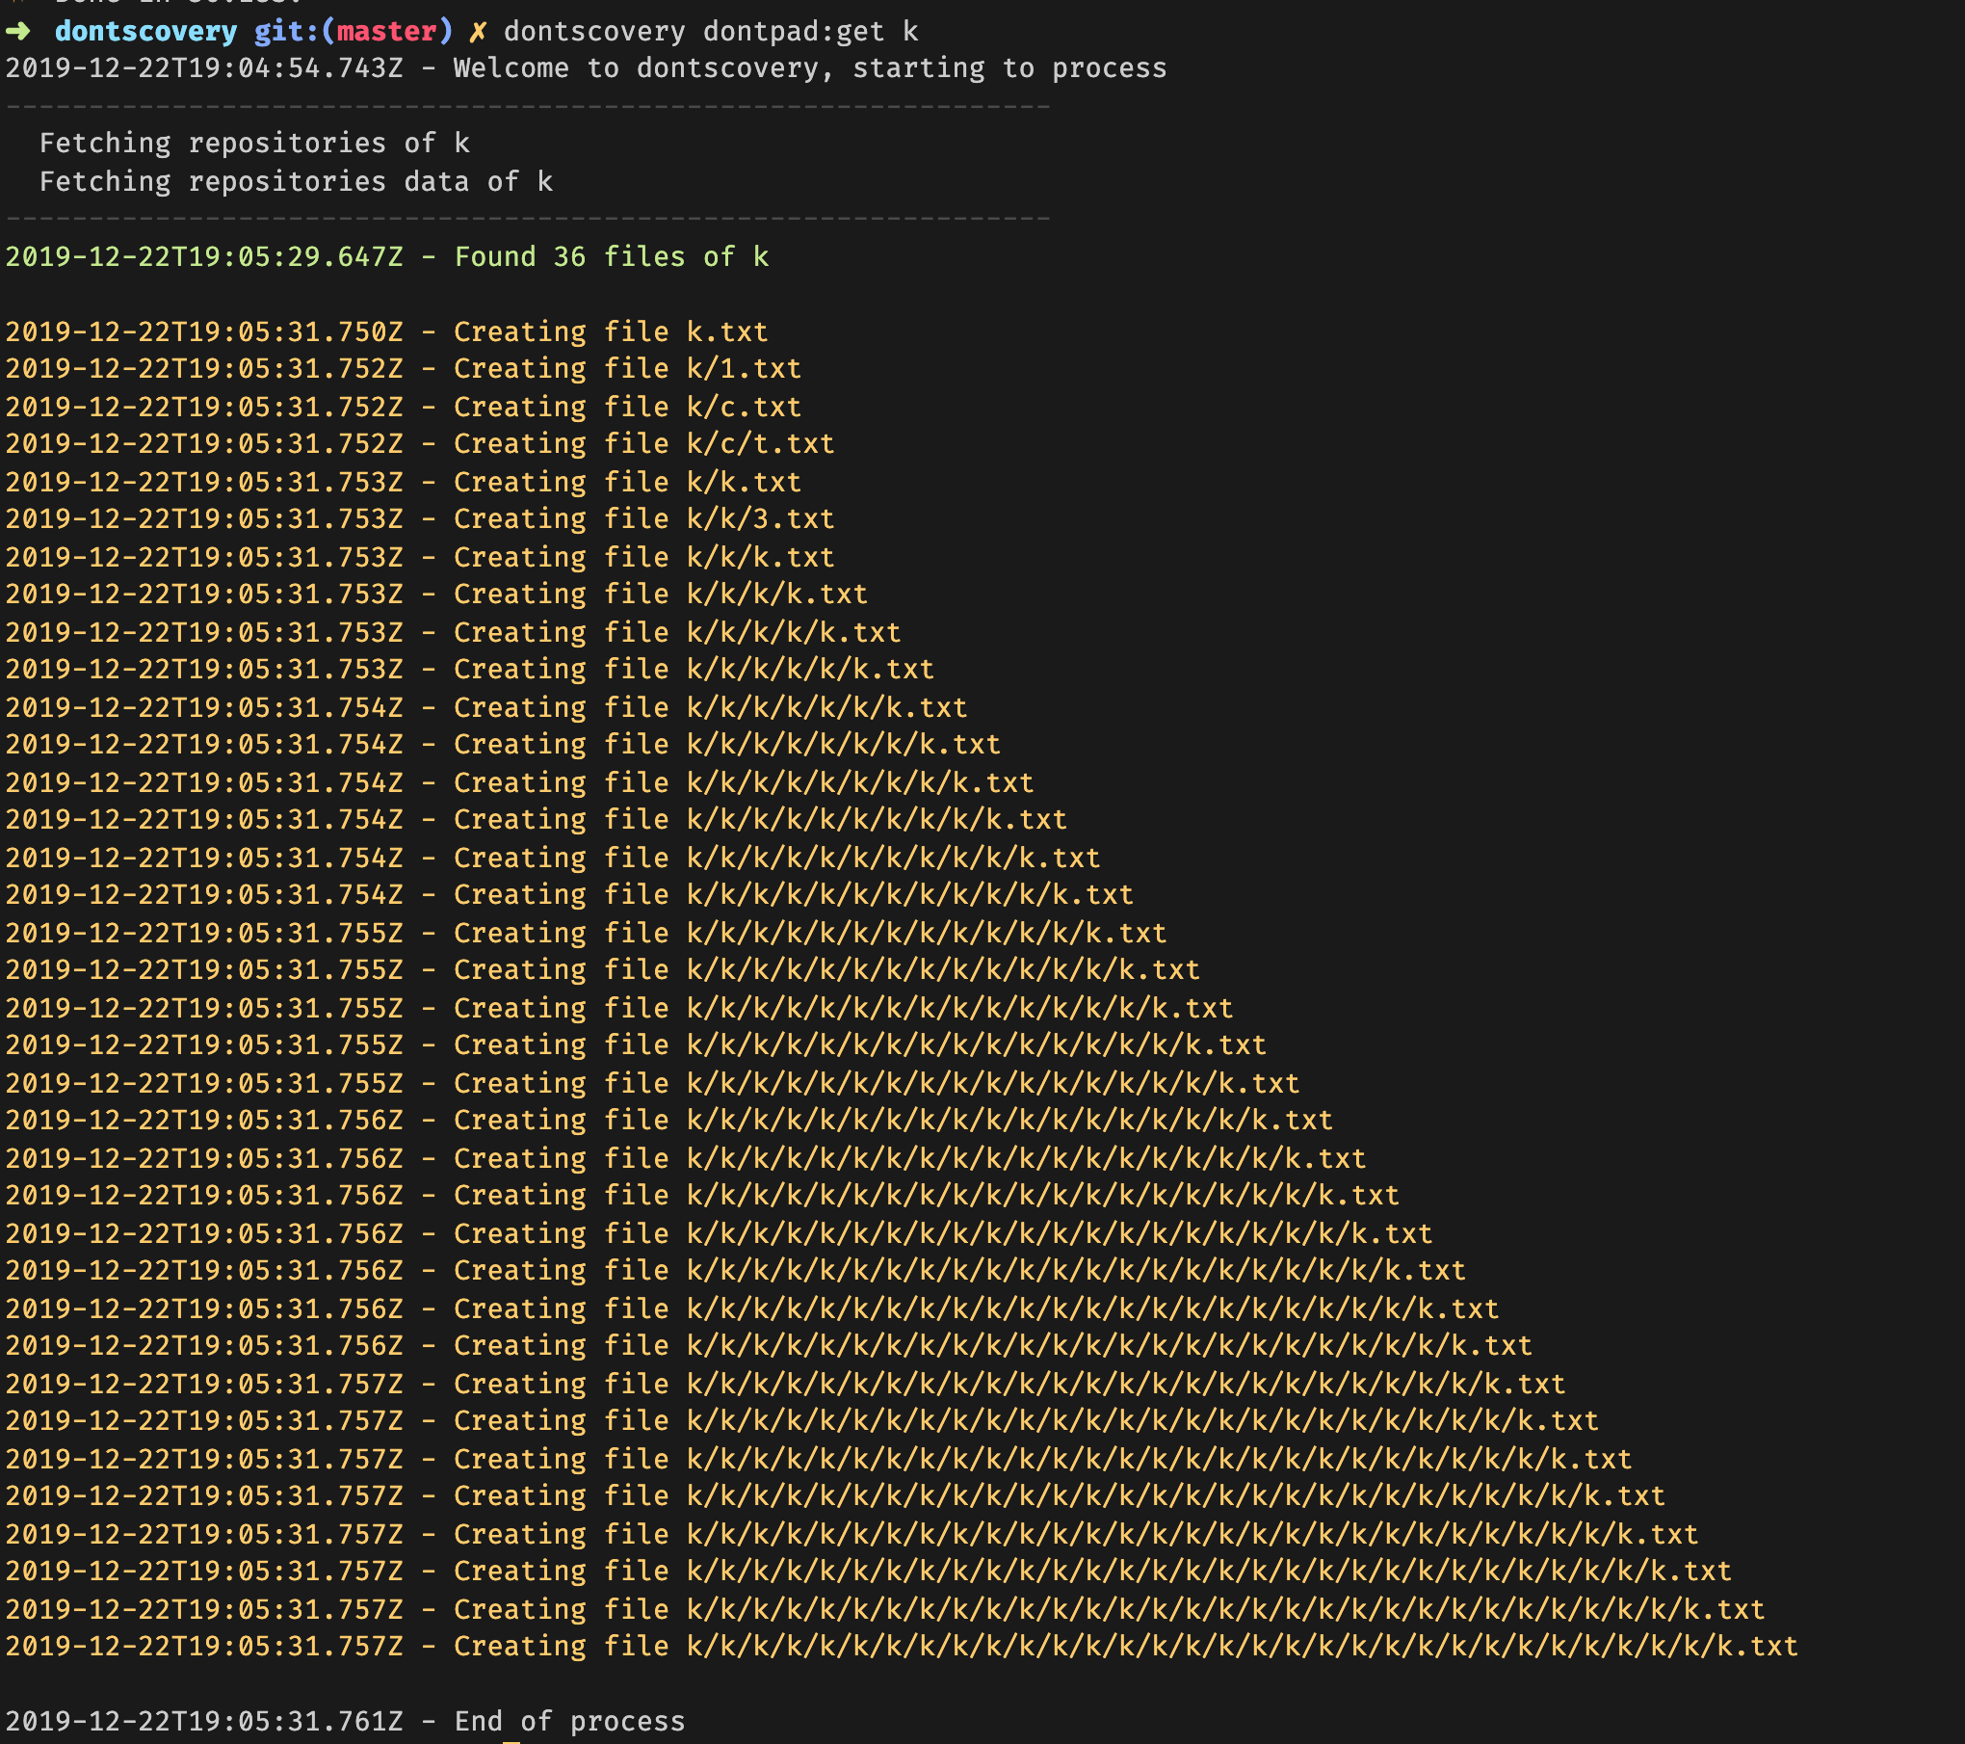Click the yellow git dirty marker ✗

coord(478,32)
